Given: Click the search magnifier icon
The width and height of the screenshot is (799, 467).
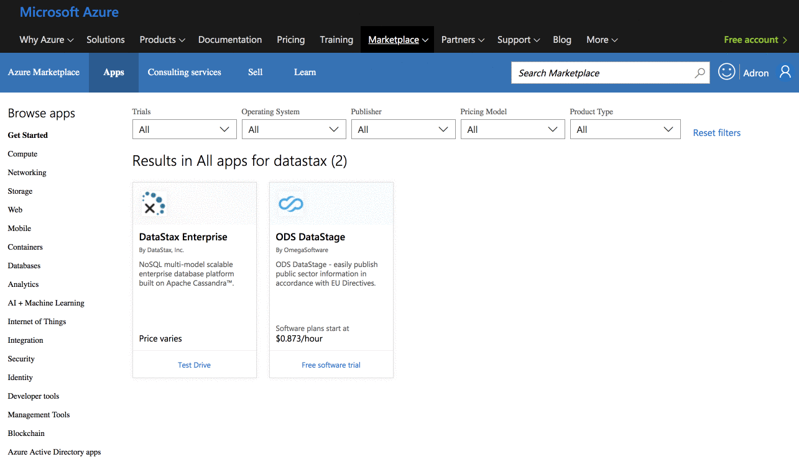Looking at the screenshot, I should click(700, 73).
